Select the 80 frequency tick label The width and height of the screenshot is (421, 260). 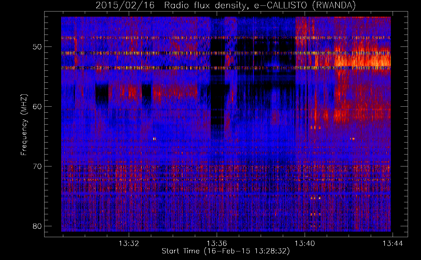click(x=37, y=226)
